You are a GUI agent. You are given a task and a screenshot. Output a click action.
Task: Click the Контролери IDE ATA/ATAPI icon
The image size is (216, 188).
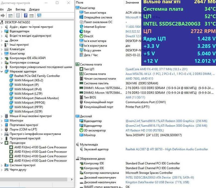pyautogui.click(x=6, y=58)
